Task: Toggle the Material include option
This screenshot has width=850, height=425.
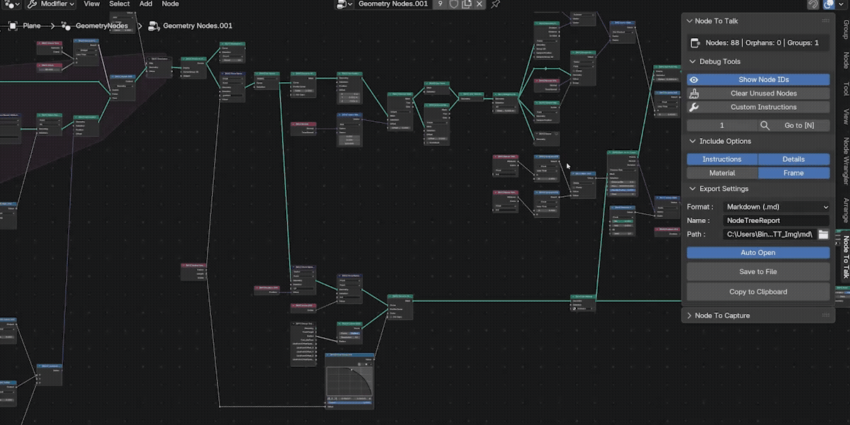Action: click(x=722, y=173)
